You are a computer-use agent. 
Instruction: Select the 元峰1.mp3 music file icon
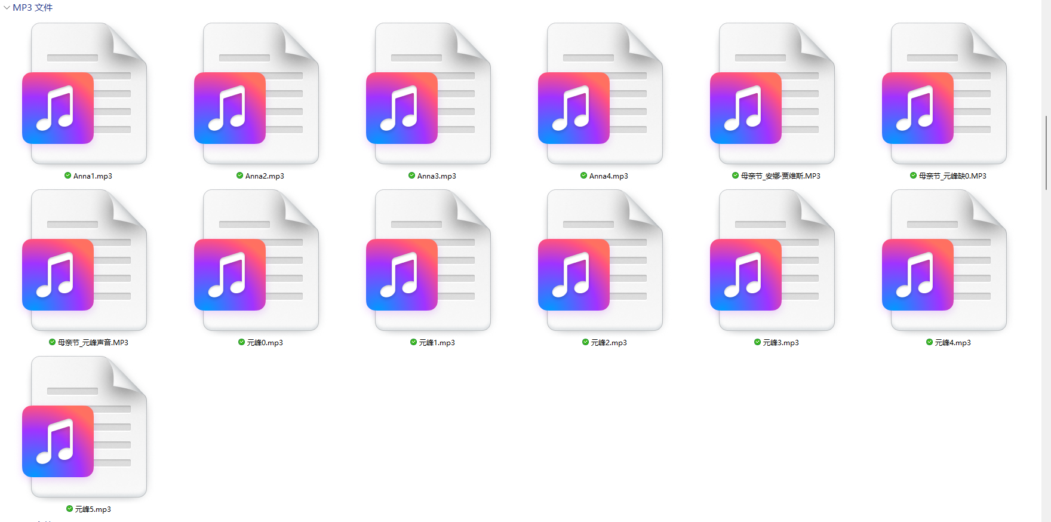tap(429, 260)
